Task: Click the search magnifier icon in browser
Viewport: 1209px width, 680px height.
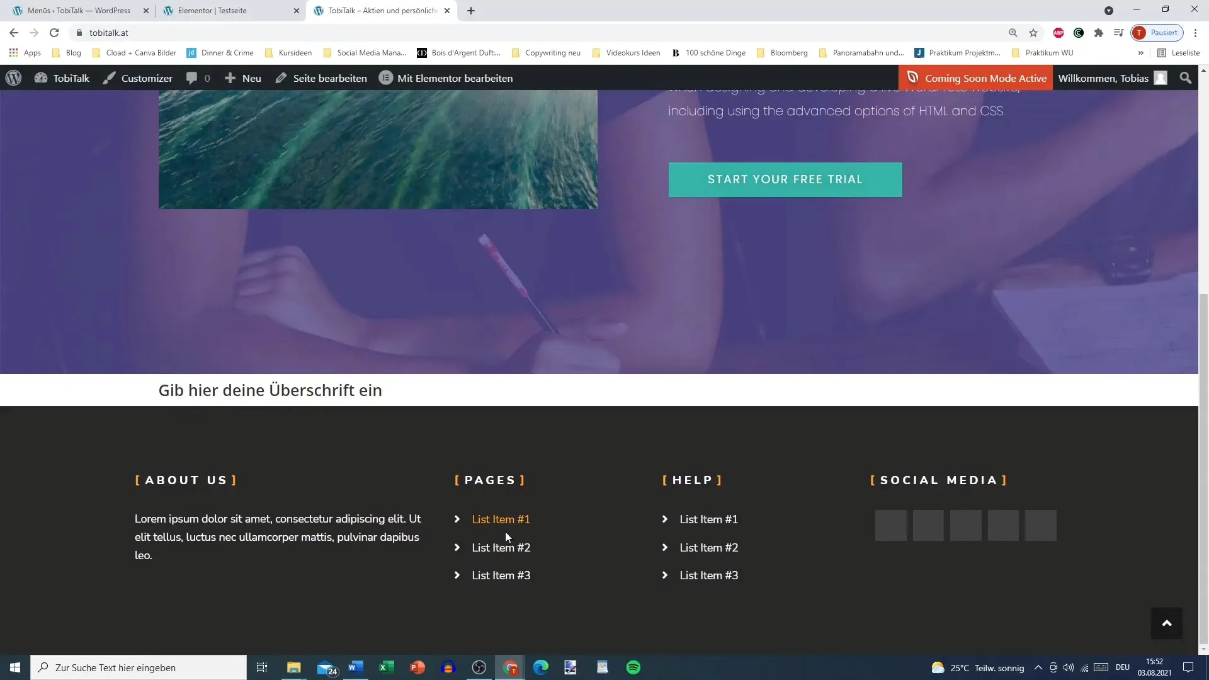Action: 1014,33
